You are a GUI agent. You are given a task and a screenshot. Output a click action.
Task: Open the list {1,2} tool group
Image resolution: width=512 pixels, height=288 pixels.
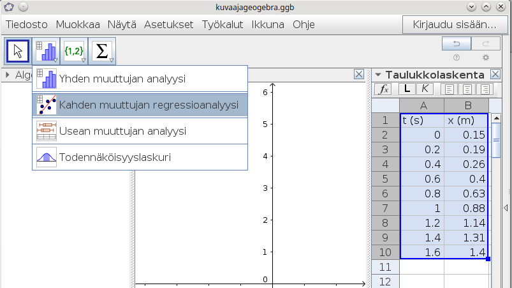74,50
